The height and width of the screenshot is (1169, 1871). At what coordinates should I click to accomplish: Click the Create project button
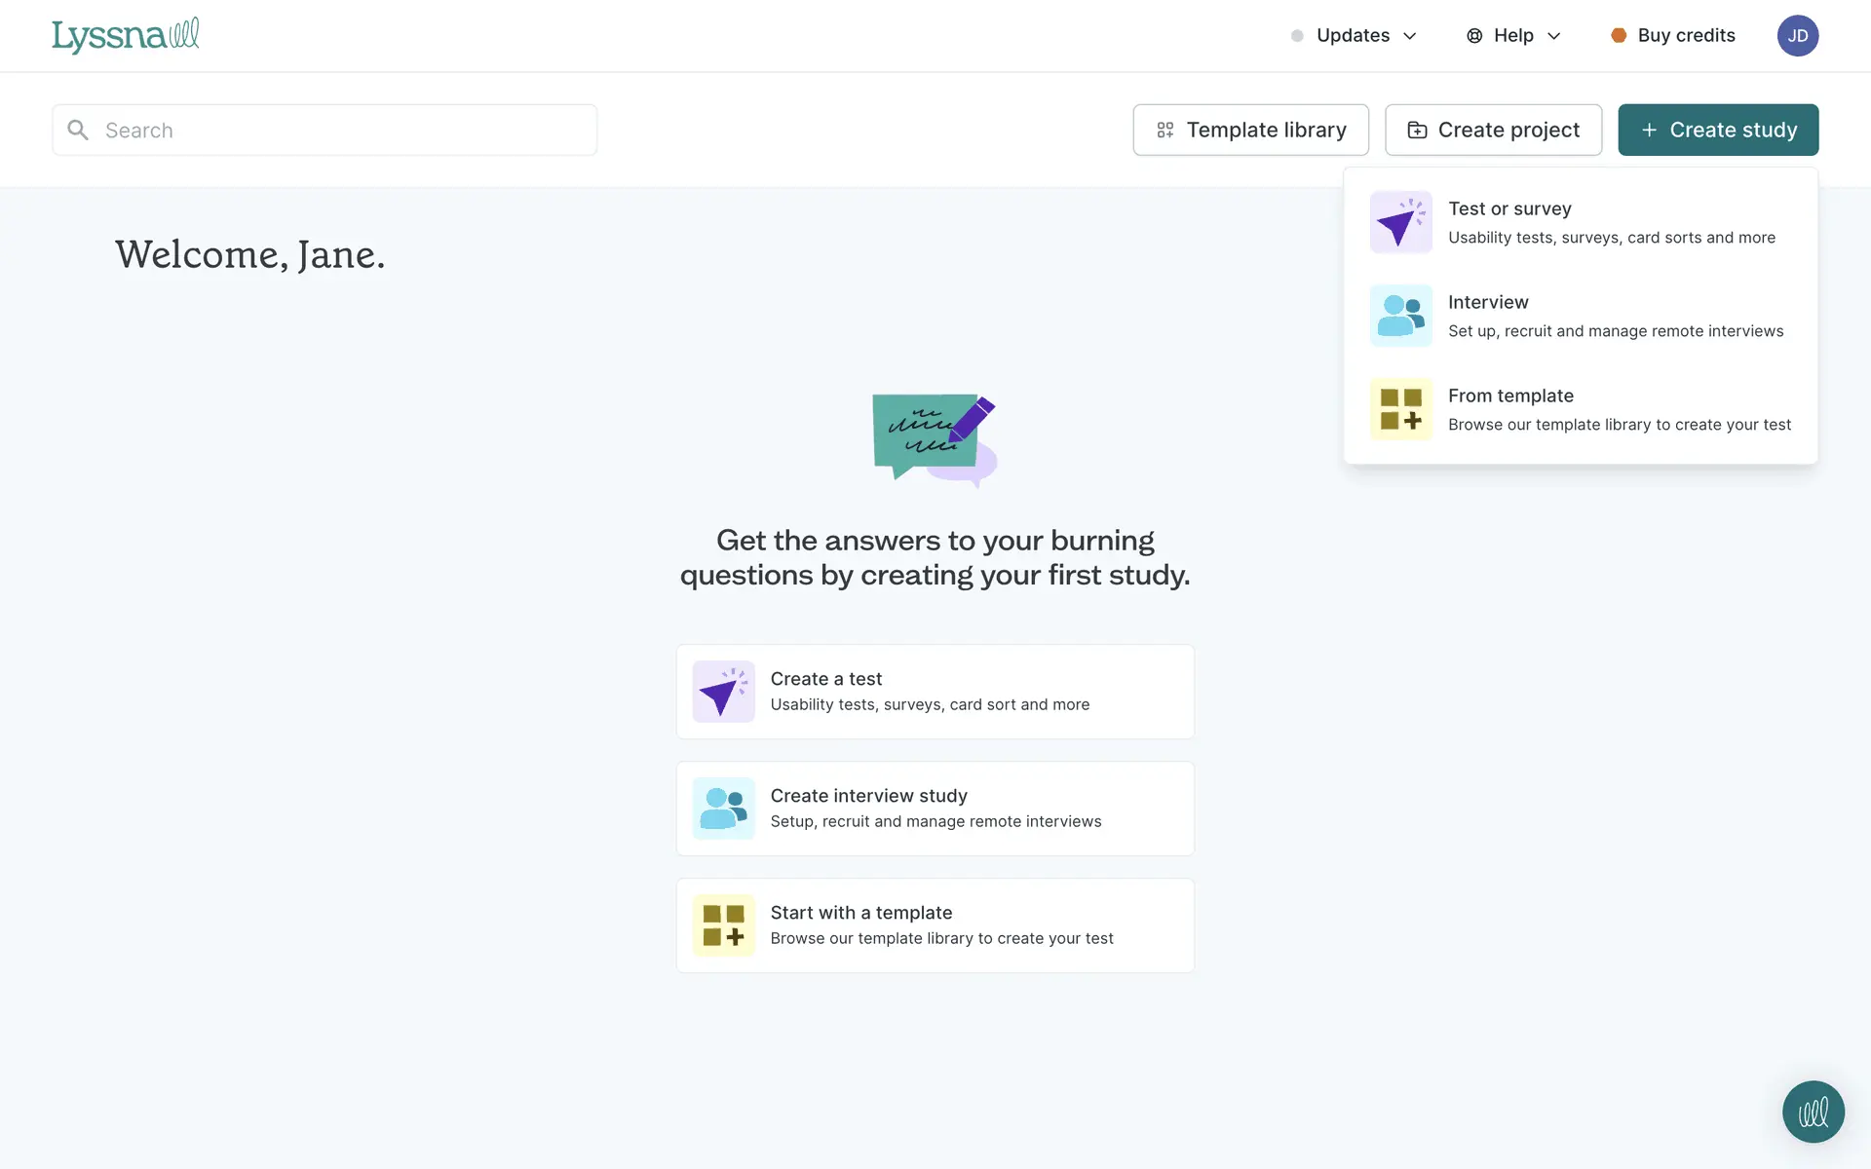pyautogui.click(x=1493, y=130)
